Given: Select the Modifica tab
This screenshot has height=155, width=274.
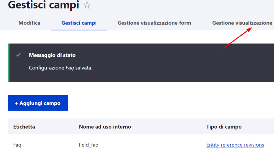Looking at the screenshot, I should (29, 23).
